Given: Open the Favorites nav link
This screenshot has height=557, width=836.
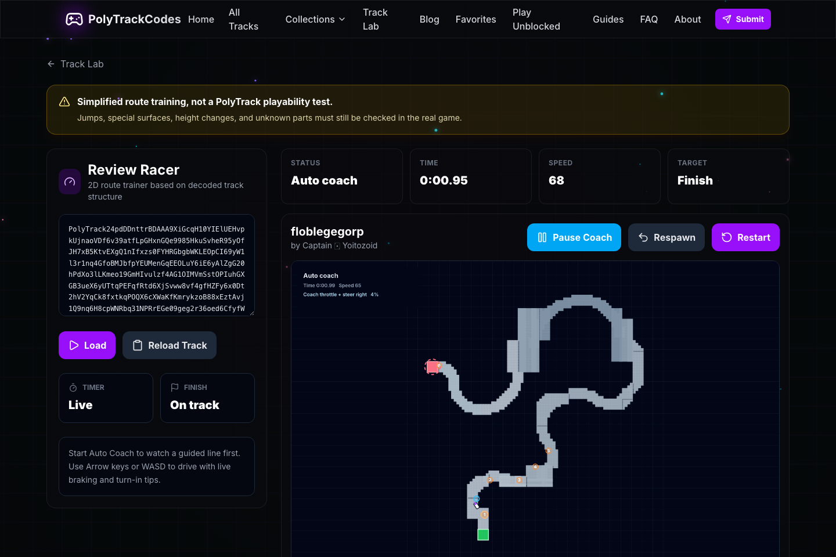Looking at the screenshot, I should point(475,19).
